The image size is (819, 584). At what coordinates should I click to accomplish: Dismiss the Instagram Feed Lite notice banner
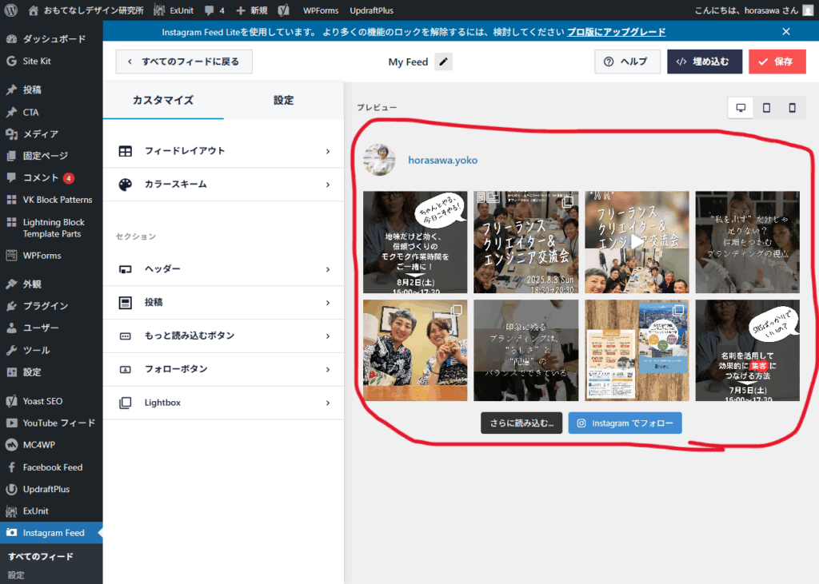(785, 32)
